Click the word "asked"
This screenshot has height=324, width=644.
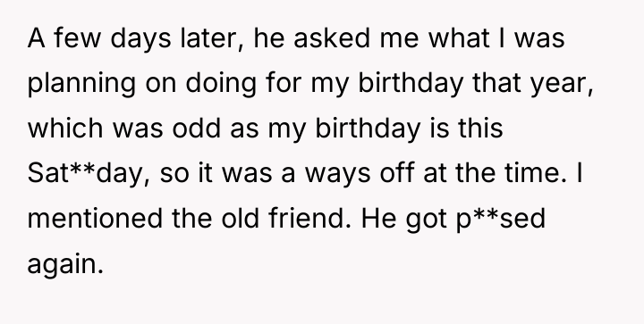[332, 38]
